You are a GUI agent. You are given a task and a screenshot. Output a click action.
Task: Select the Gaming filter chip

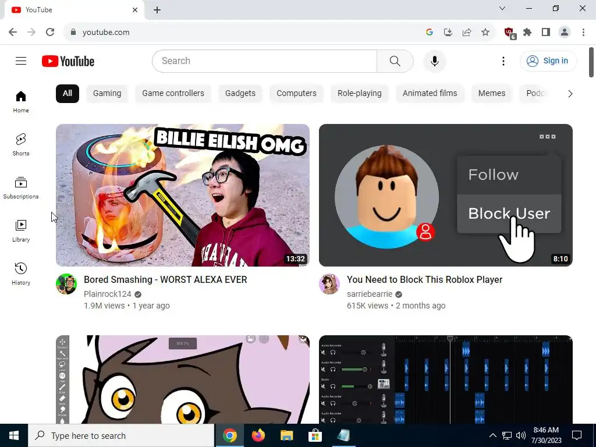[107, 94]
